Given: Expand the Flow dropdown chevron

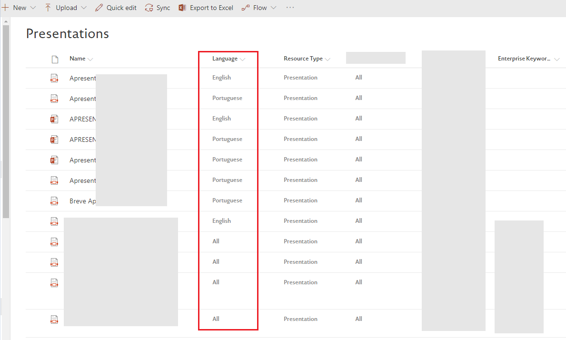Looking at the screenshot, I should coord(273,7).
